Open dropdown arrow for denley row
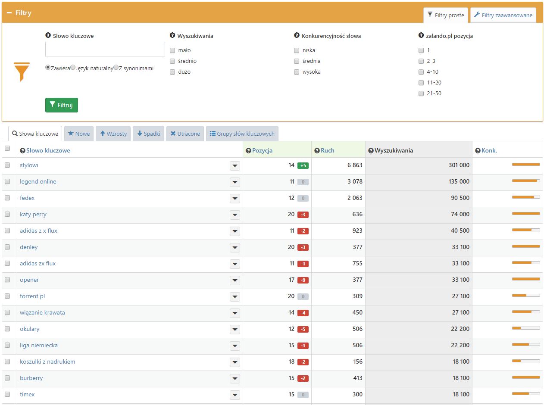Image resolution: width=544 pixels, height=405 pixels. click(x=235, y=248)
